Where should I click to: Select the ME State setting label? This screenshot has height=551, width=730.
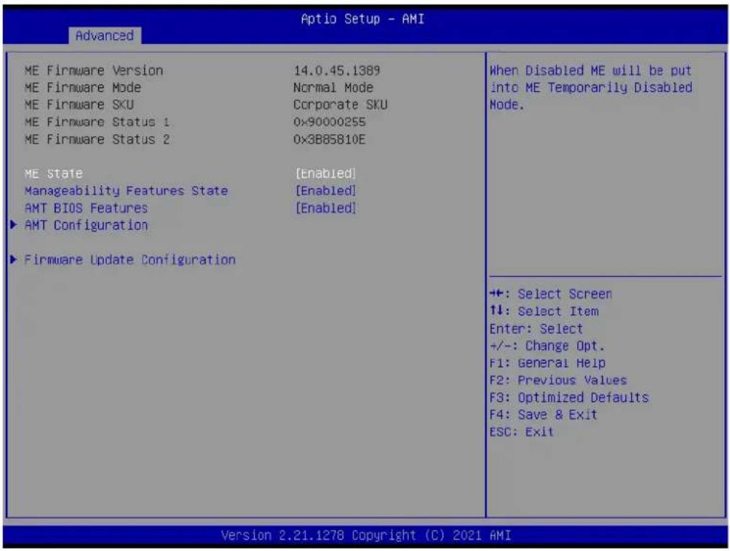point(53,174)
